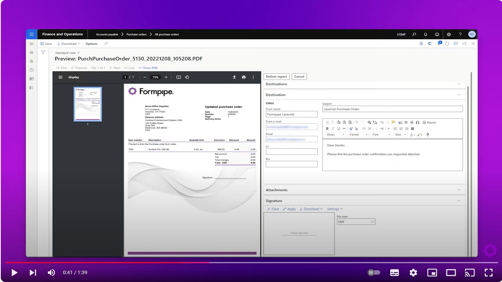
Task: Open Modules list icon in sidebar
Action: click(32, 88)
